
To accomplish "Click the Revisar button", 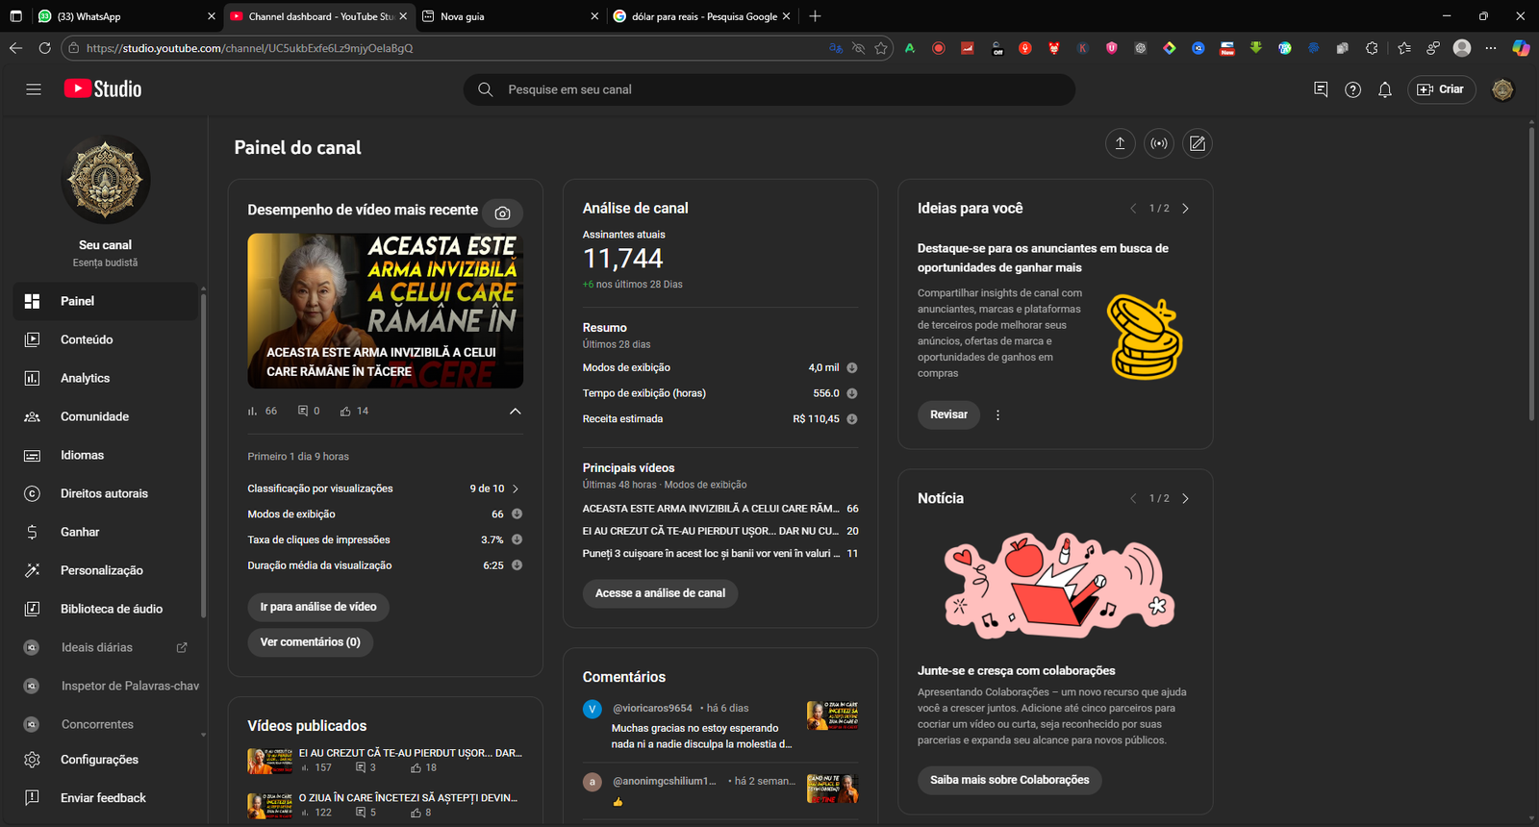I will coord(948,414).
